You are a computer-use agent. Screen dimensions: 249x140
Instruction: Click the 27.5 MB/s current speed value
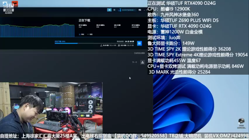click(x=83, y=25)
